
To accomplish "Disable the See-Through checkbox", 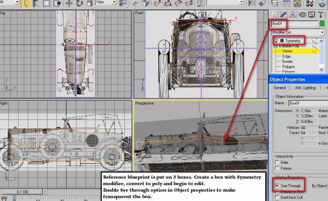I will pos(277,186).
